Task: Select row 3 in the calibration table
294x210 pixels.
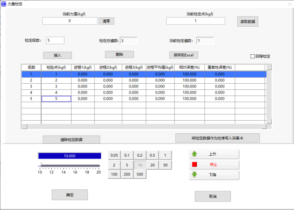Action: (31, 86)
